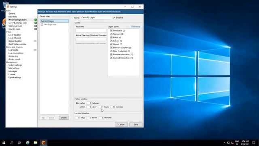Select Windows login rules in sidebar
This screenshot has height=146, width=259.
(17, 20)
